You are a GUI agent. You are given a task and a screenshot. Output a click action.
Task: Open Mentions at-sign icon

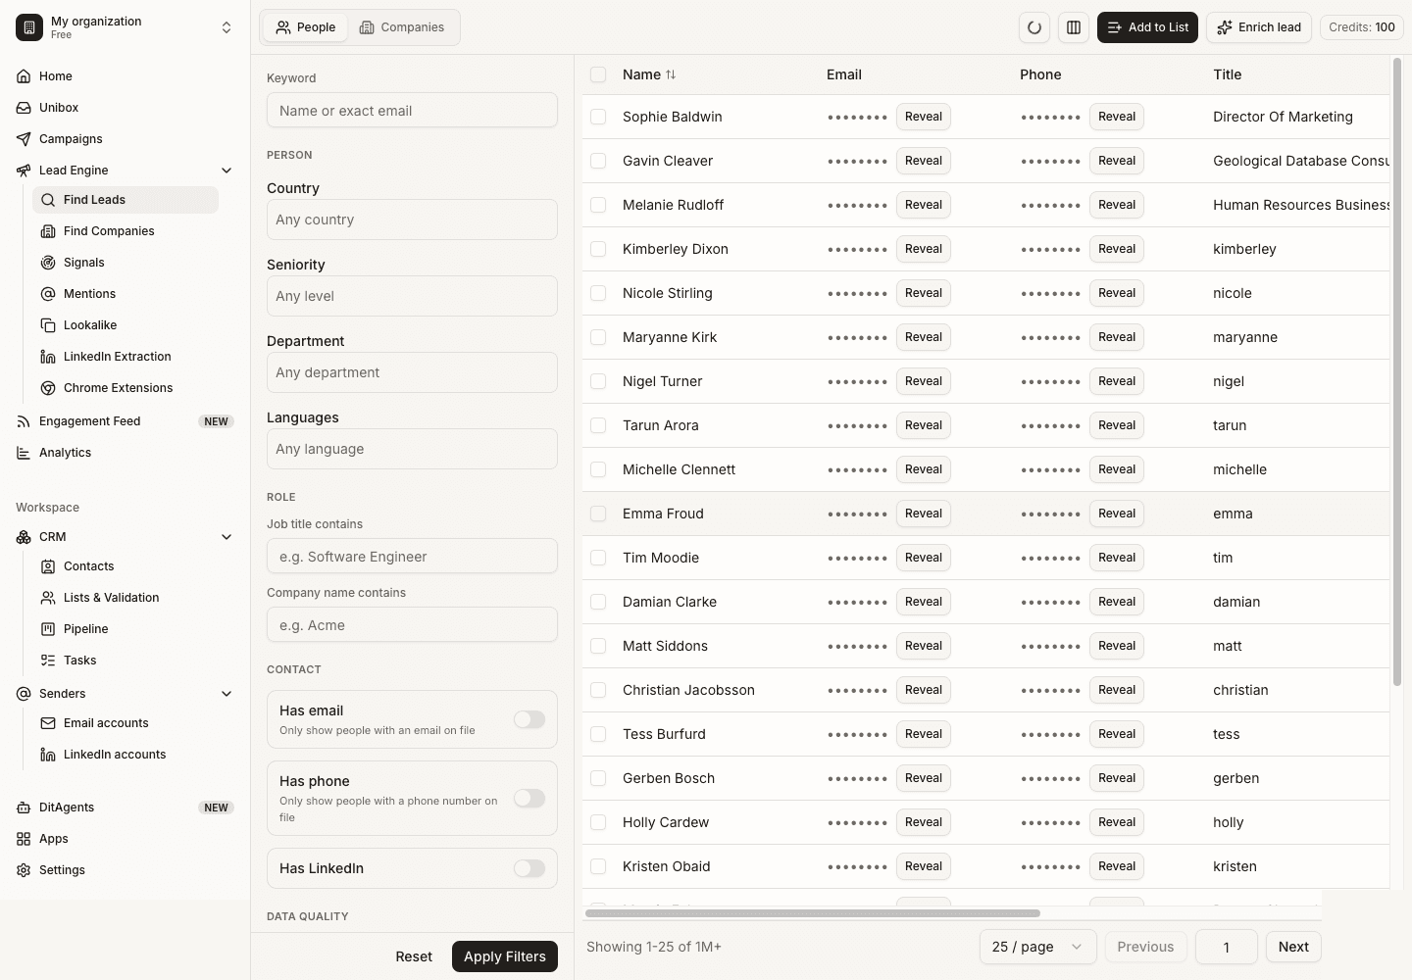click(x=48, y=294)
